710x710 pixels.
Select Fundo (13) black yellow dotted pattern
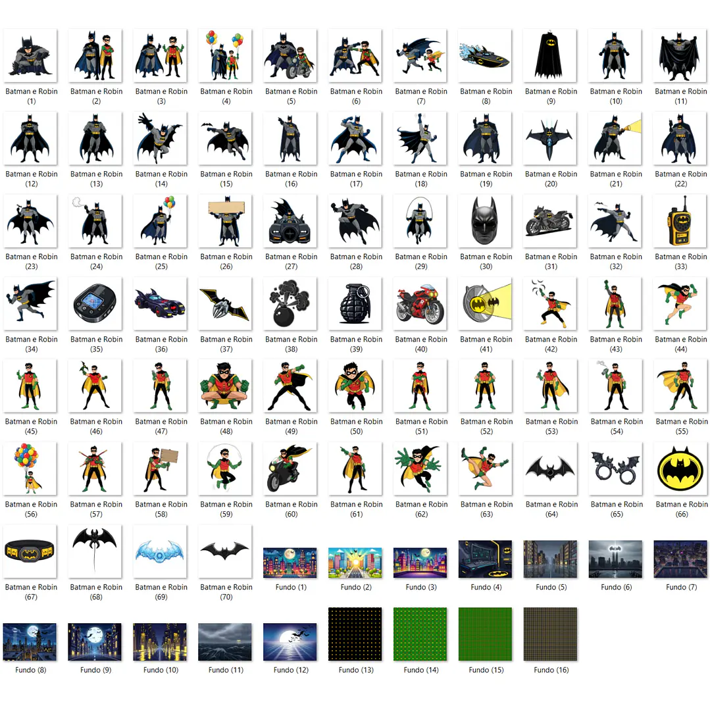(x=355, y=634)
